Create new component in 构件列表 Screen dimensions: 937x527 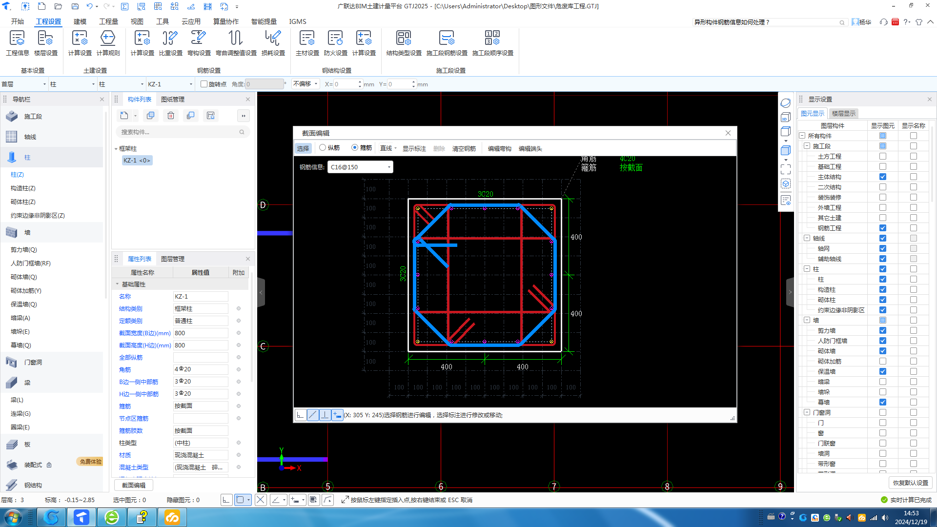(x=124, y=116)
